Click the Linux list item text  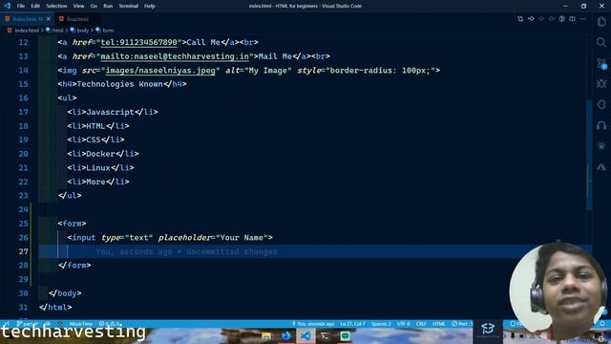pos(98,168)
